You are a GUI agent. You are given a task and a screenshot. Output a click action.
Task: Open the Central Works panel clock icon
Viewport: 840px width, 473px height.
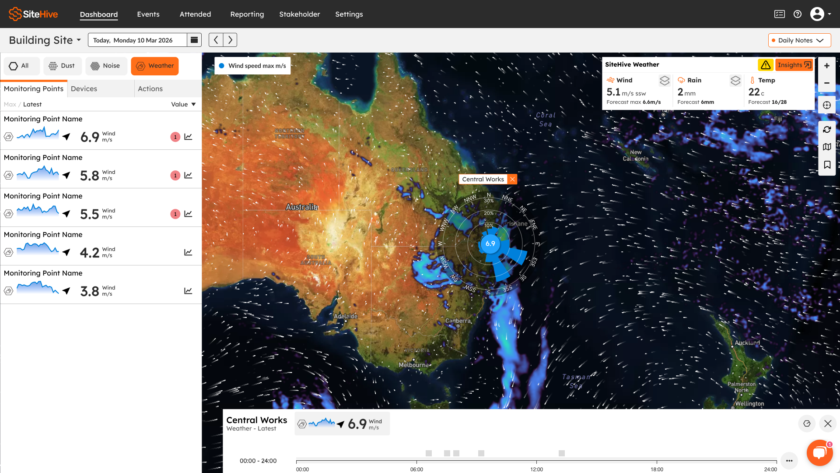(807, 424)
